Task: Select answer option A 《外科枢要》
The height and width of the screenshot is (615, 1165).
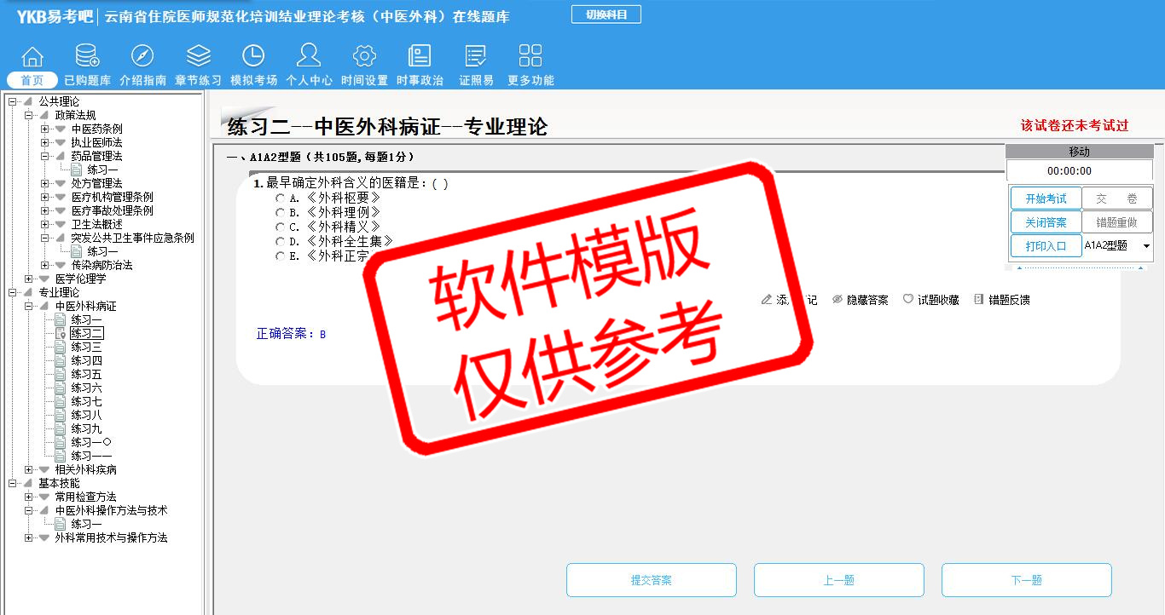Action: click(x=280, y=198)
